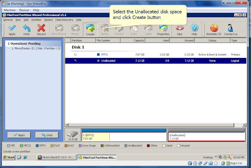Image resolution: width=251 pixels, height=168 pixels.
Task: Open VirtualBox Machine menu
Action: pyautogui.click(x=9, y=10)
